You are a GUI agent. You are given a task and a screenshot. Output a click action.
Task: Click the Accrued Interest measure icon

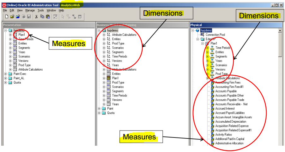[x=212, y=109]
